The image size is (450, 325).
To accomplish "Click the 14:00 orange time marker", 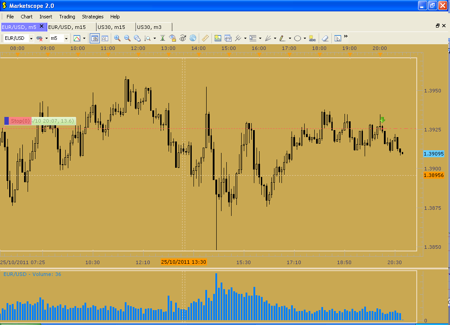I will pyautogui.click(x=199, y=54).
